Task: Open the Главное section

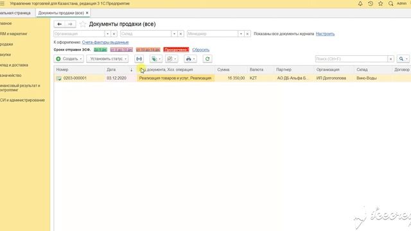Action: (6, 23)
